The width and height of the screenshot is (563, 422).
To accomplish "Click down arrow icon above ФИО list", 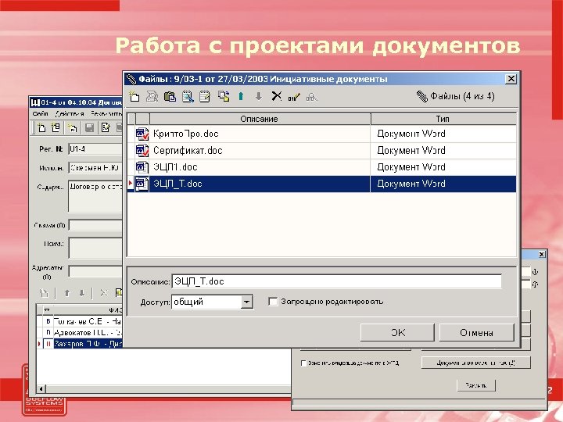I will pos(82,293).
